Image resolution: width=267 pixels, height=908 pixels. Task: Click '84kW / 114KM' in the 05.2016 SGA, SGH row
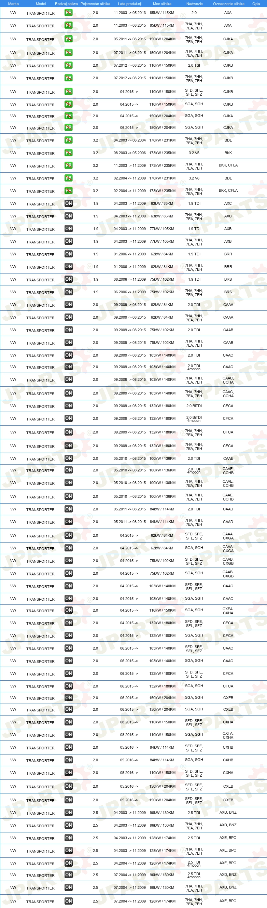[162, 760]
